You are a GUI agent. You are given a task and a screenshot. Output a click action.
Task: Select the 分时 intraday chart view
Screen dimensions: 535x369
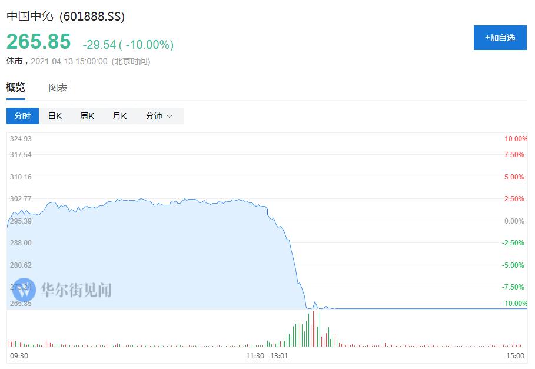click(22, 116)
